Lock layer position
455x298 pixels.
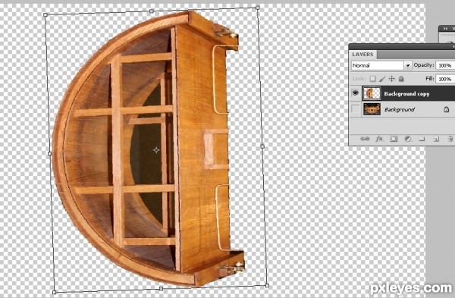point(392,79)
